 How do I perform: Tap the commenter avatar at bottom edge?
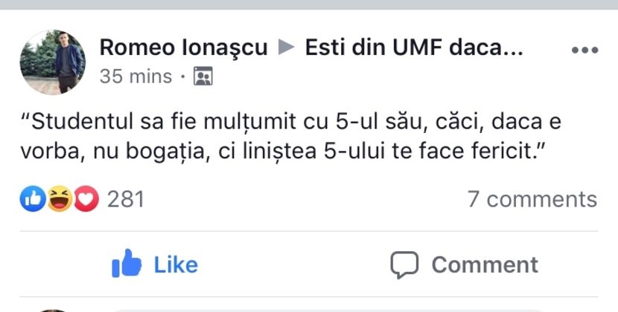point(52,309)
